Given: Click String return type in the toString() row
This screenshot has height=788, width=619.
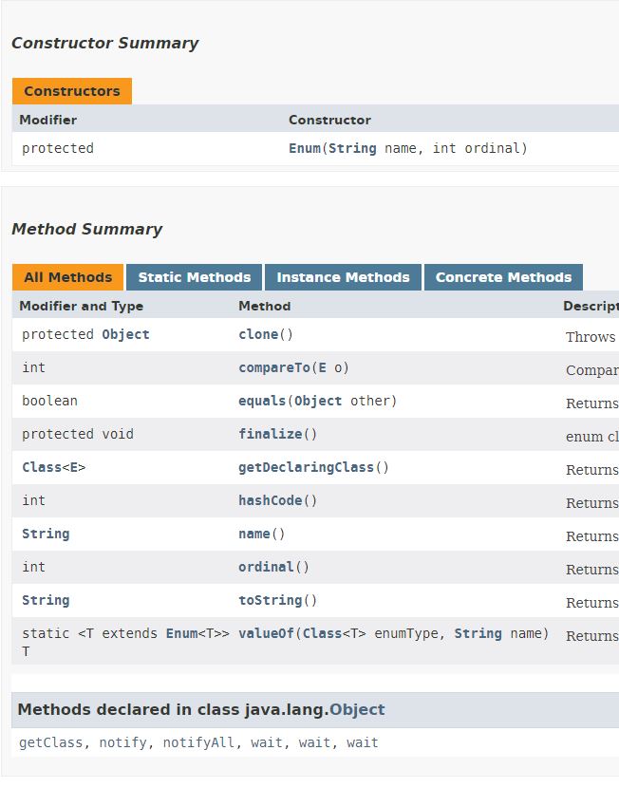Looking at the screenshot, I should click(x=46, y=599).
